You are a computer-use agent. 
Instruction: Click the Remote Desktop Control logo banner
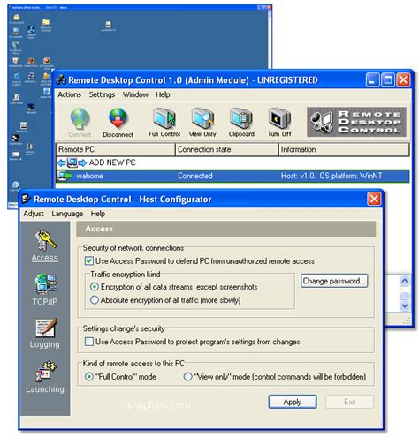[356, 122]
